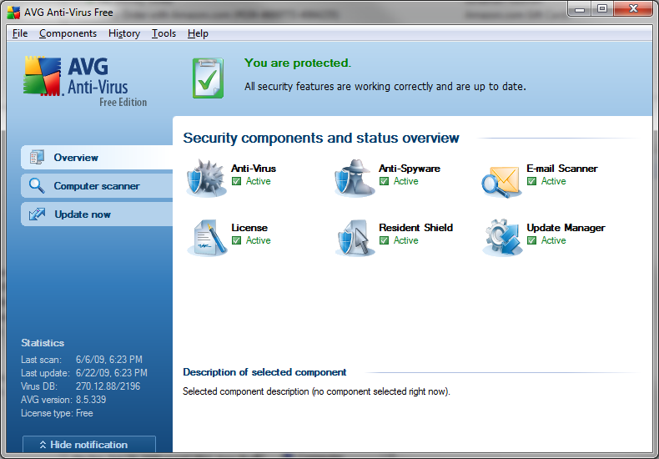Select the Overview sidebar item
659x459 pixels.
pos(97,157)
